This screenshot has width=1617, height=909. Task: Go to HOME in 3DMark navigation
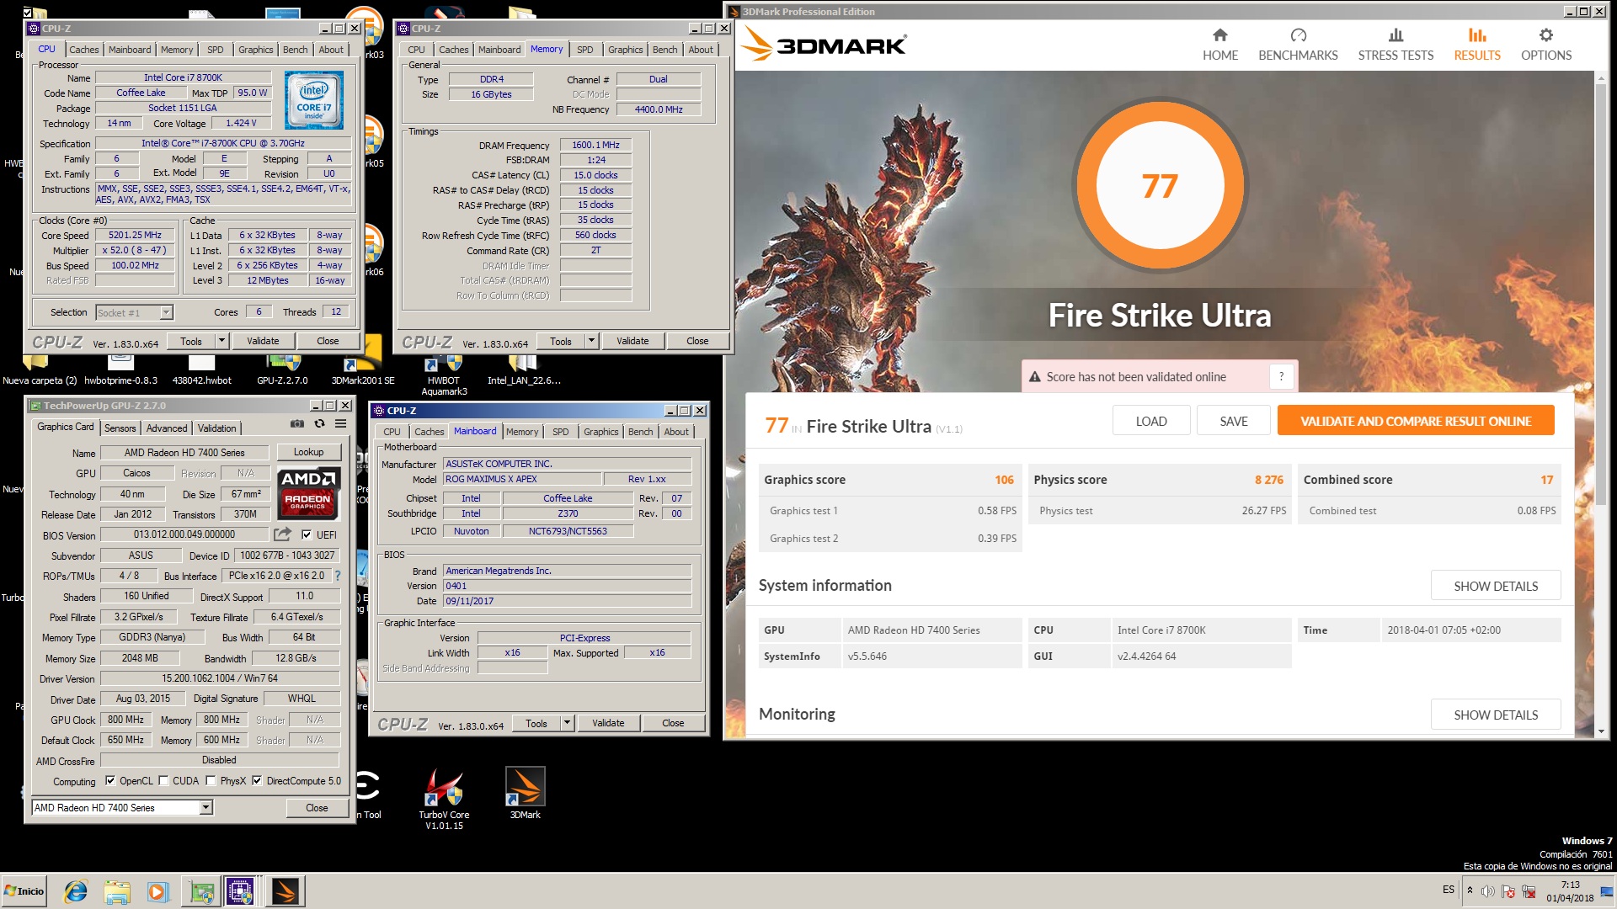point(1219,45)
